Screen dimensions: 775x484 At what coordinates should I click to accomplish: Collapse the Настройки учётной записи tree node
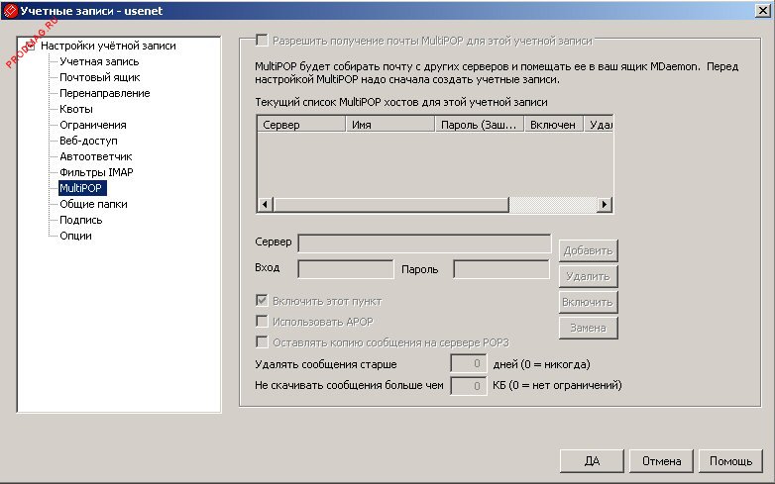(x=31, y=46)
